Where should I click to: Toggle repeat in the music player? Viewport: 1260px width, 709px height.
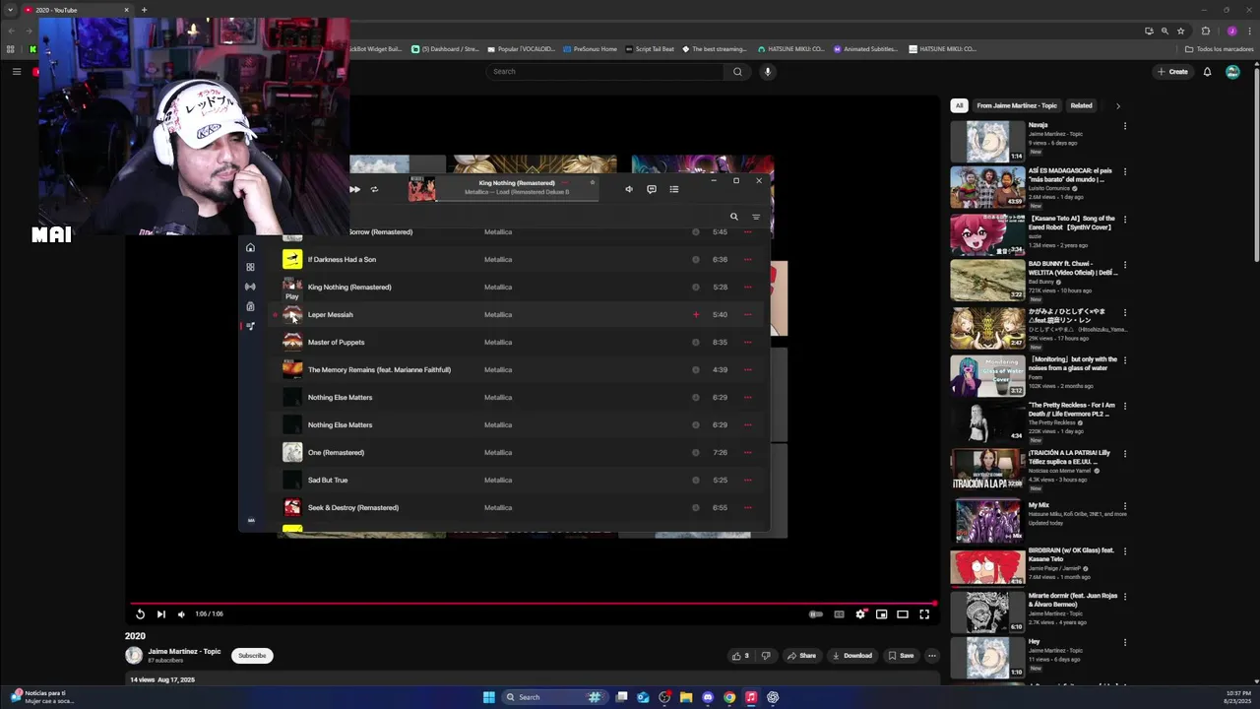[x=374, y=189]
